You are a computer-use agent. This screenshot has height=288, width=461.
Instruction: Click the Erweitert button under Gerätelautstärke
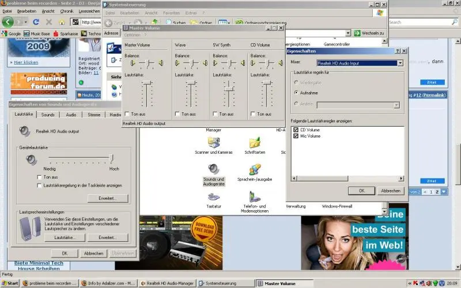point(108,198)
